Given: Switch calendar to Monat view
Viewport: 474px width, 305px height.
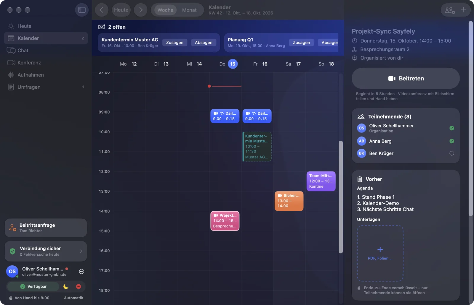Looking at the screenshot, I should 189,10.
